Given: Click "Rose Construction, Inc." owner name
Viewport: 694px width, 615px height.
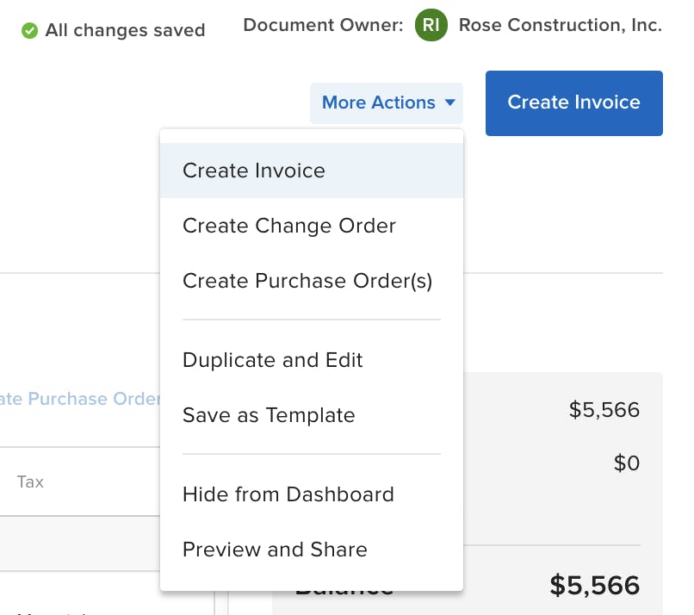Looking at the screenshot, I should [561, 25].
